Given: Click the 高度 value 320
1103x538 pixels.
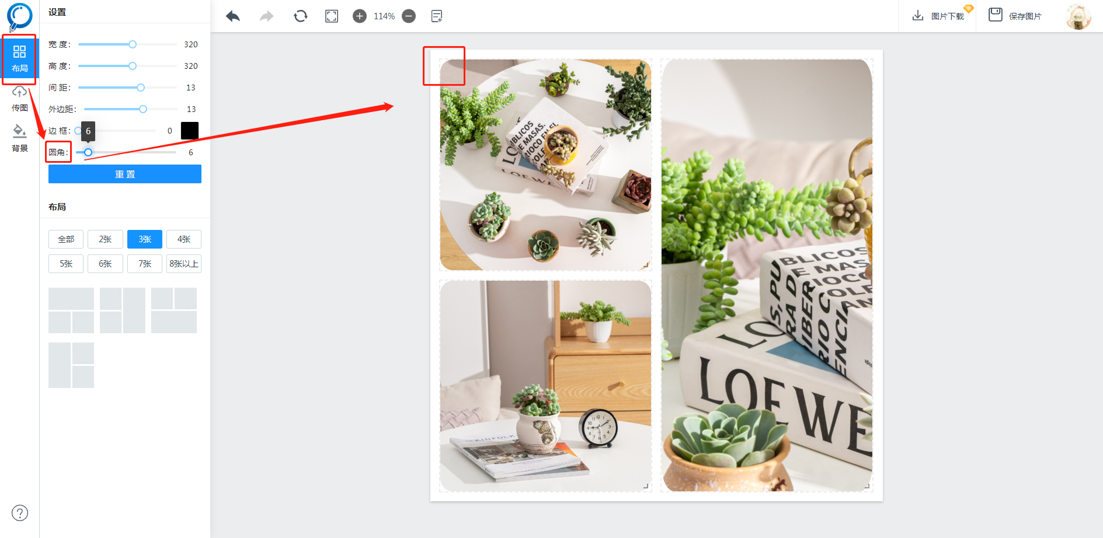Looking at the screenshot, I should [191, 66].
